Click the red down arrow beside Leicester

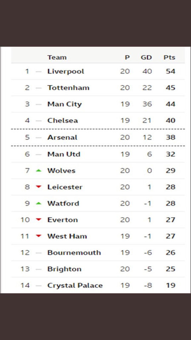pos(39,187)
